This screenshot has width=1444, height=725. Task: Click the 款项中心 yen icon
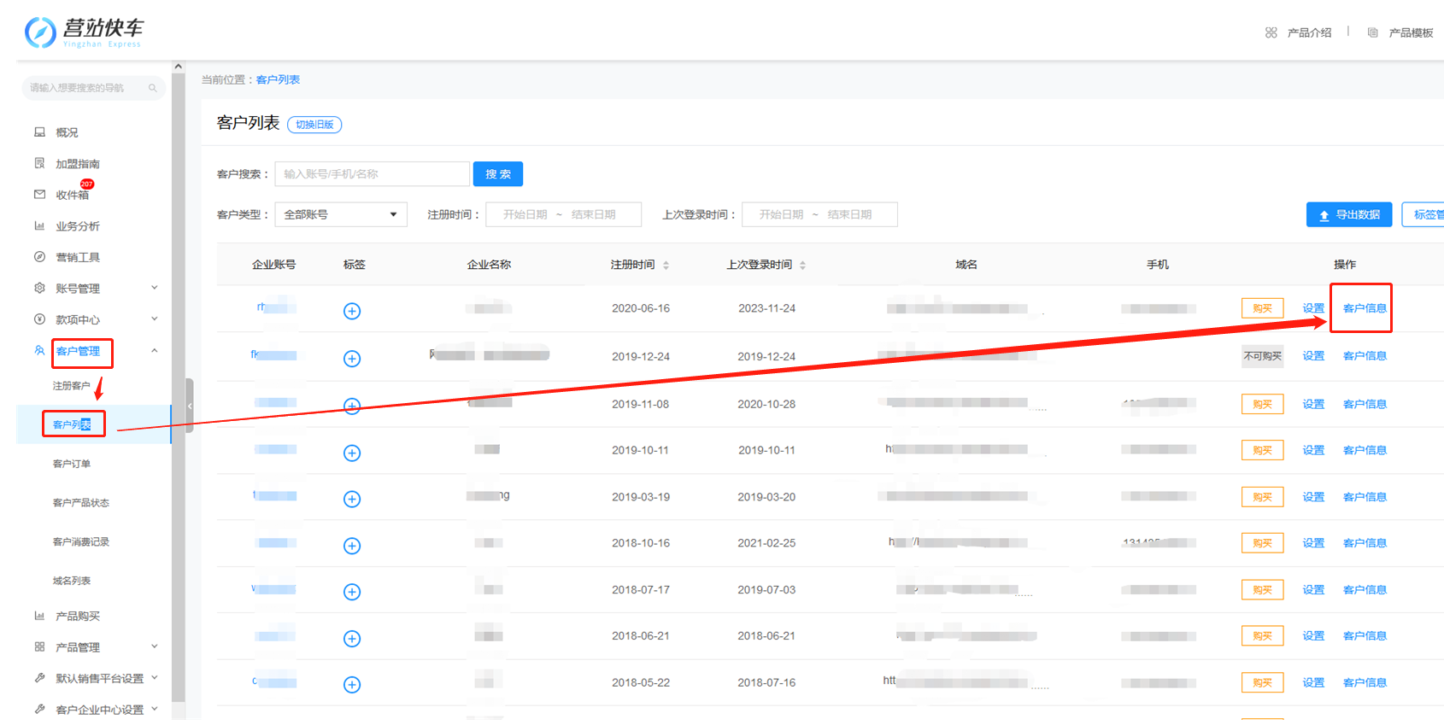pyautogui.click(x=39, y=319)
